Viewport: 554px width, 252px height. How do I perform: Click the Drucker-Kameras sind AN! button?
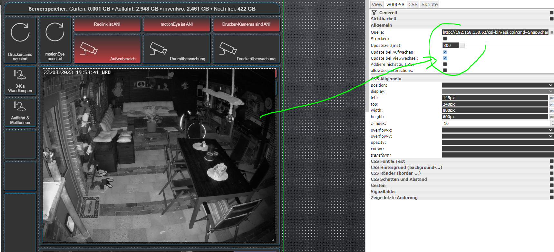pos(246,24)
